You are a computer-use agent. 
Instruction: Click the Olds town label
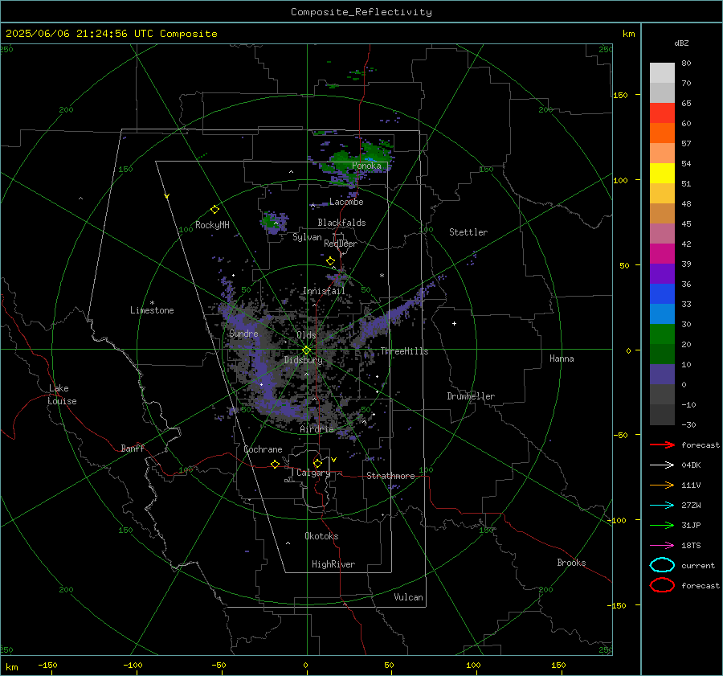[x=306, y=335]
